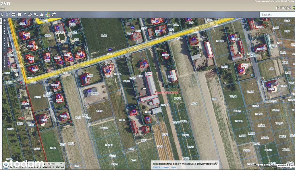Zoom in with the plus button
Viewport: 295px width, 170px height.
coord(5,20)
